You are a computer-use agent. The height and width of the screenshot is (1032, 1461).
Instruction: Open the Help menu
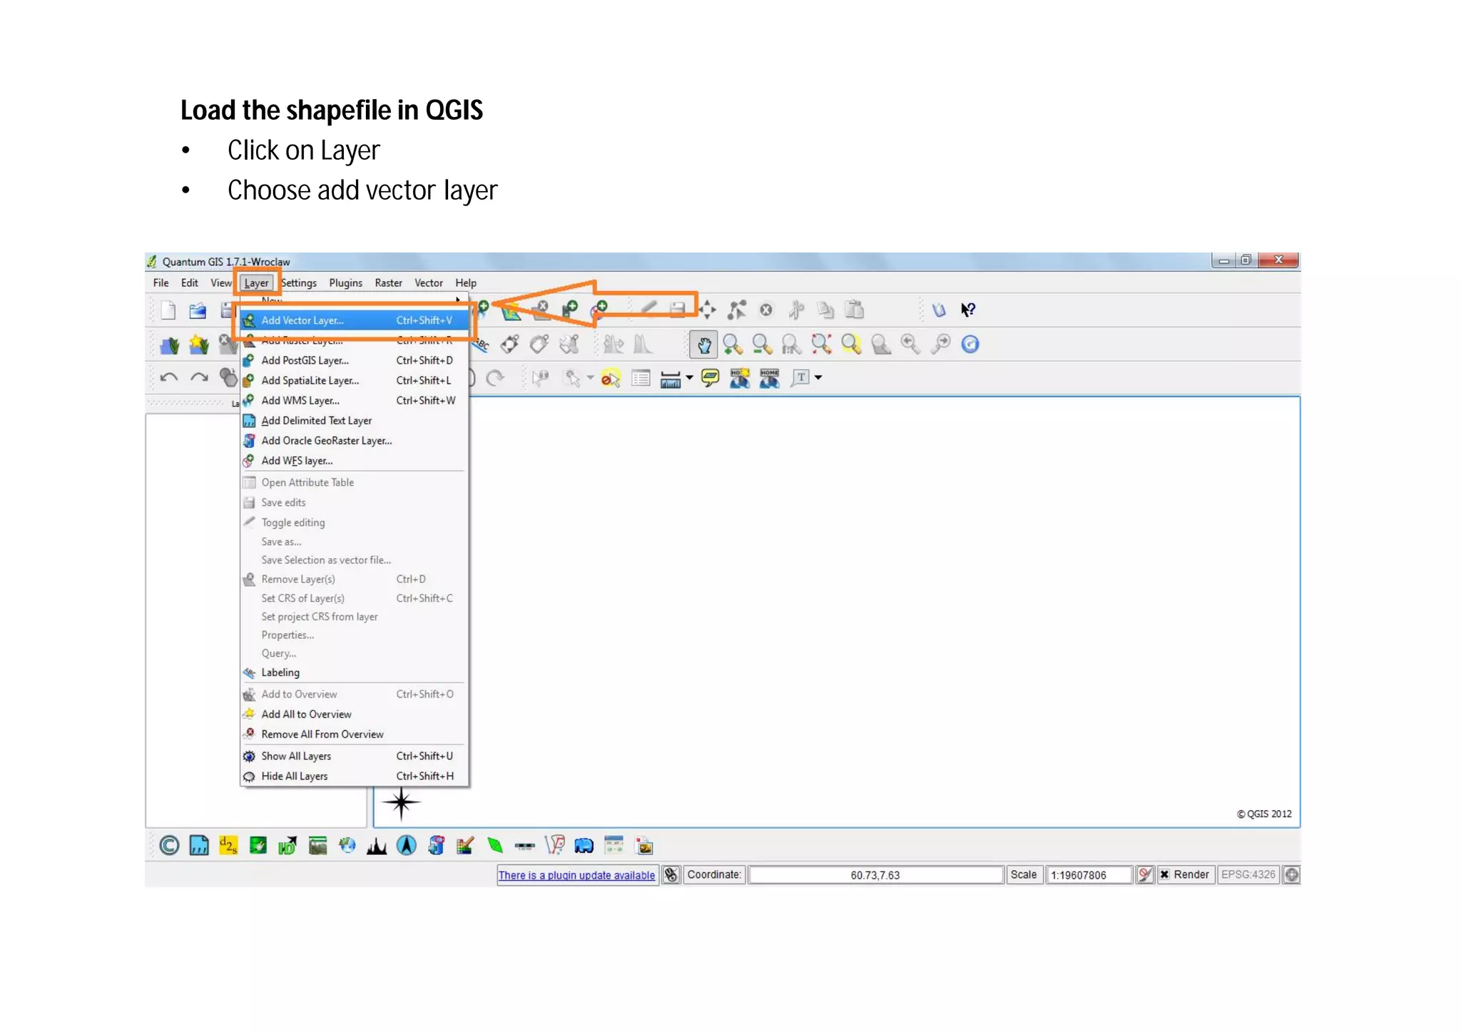tap(466, 283)
